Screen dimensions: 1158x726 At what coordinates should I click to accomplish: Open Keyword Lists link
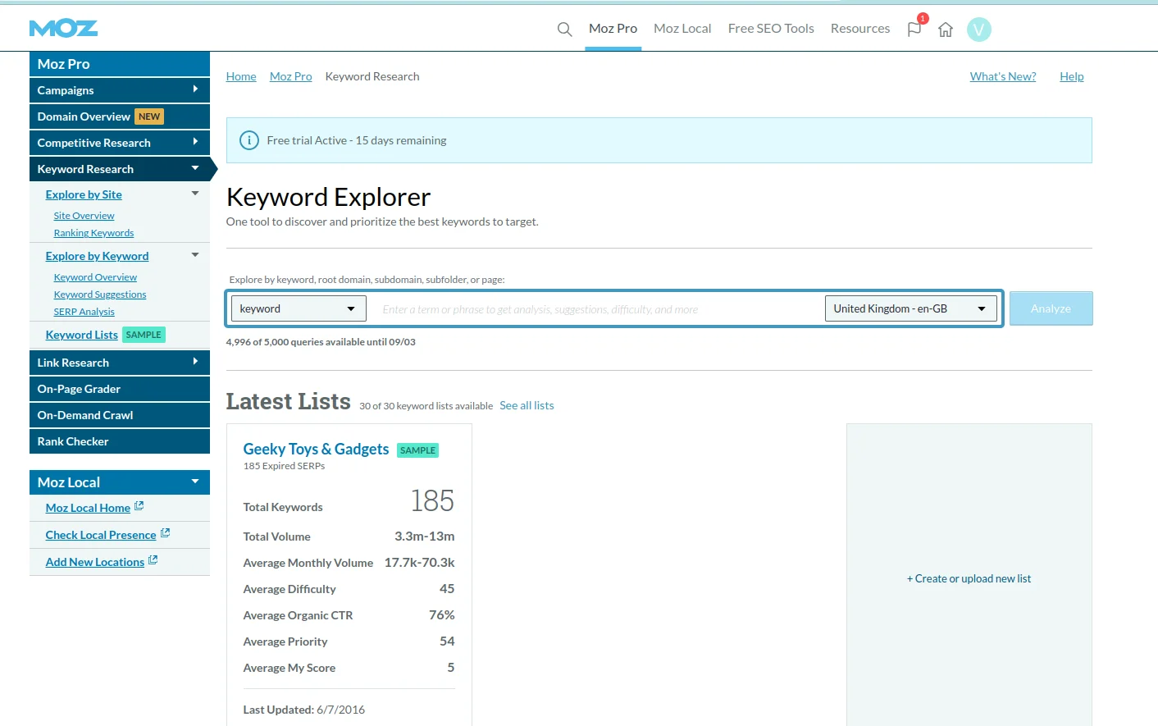pyautogui.click(x=81, y=335)
